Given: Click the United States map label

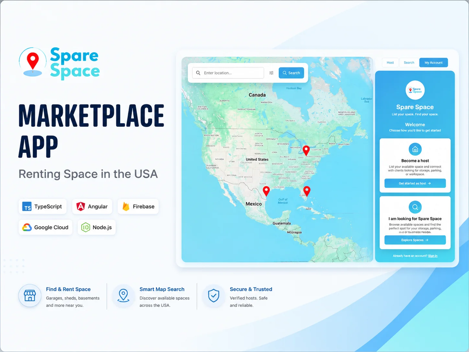Looking at the screenshot, I should coord(257,159).
